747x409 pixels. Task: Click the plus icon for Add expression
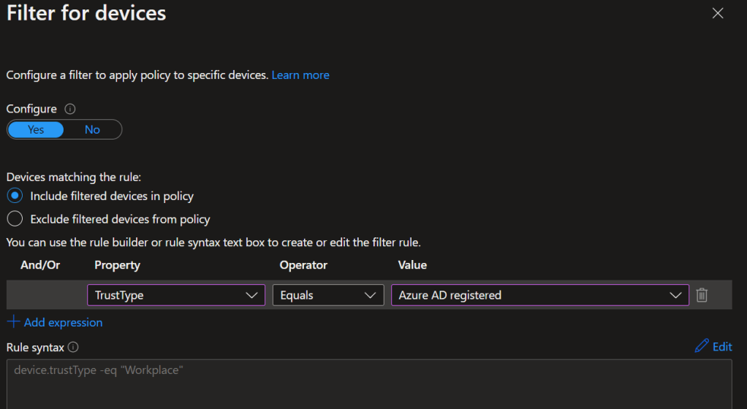pyautogui.click(x=12, y=322)
